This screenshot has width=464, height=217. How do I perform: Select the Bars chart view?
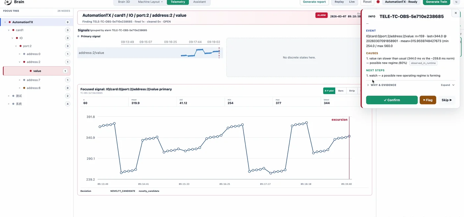point(341,91)
